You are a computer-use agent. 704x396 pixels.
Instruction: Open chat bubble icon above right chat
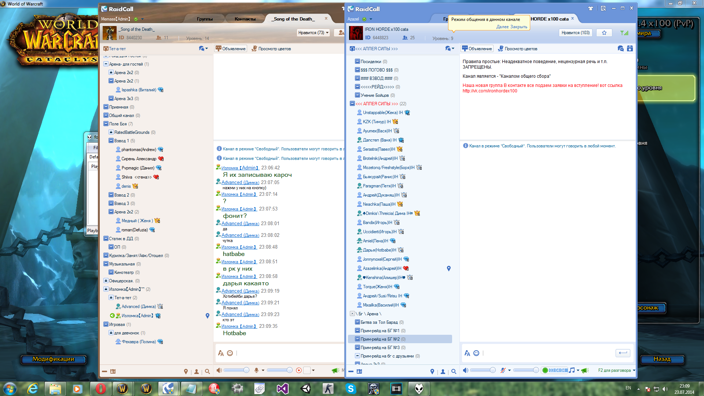(620, 48)
